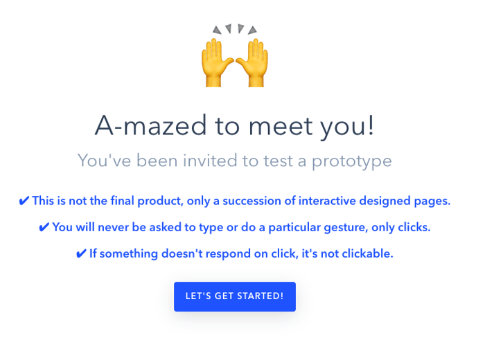The height and width of the screenshot is (342, 485).
Task: Click the gray celebration marks above the hands
Action: tap(234, 29)
